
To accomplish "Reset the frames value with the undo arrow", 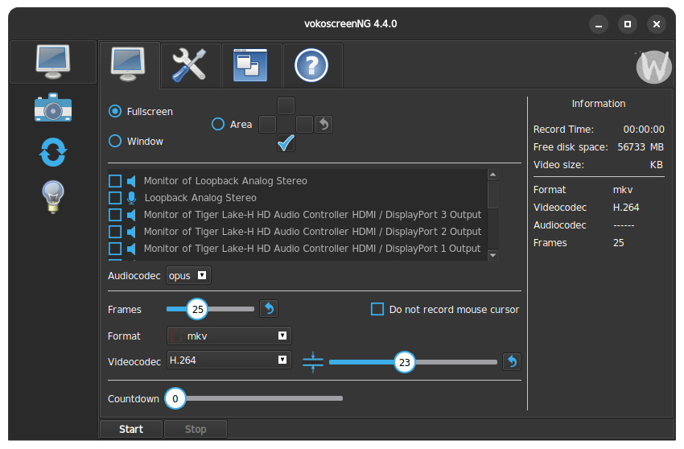I will click(268, 309).
